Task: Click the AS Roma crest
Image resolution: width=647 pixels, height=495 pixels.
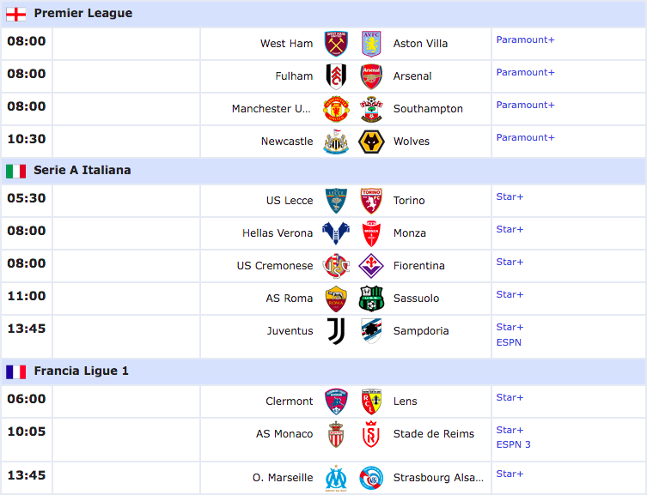Action: [x=336, y=299]
